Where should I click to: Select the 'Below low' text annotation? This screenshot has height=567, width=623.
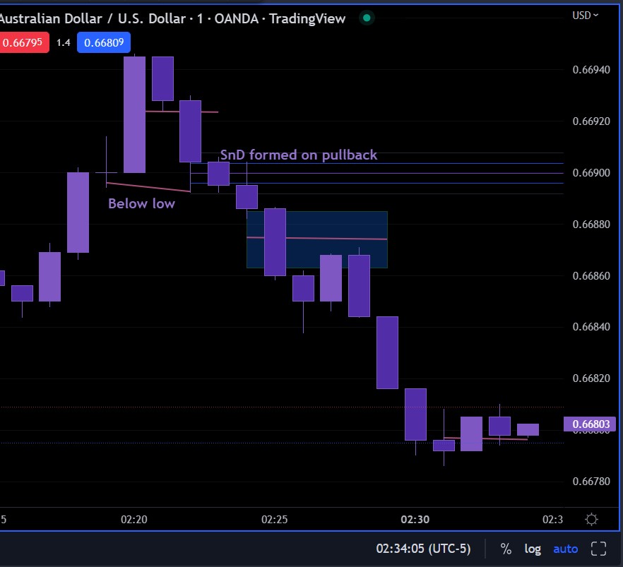point(141,203)
